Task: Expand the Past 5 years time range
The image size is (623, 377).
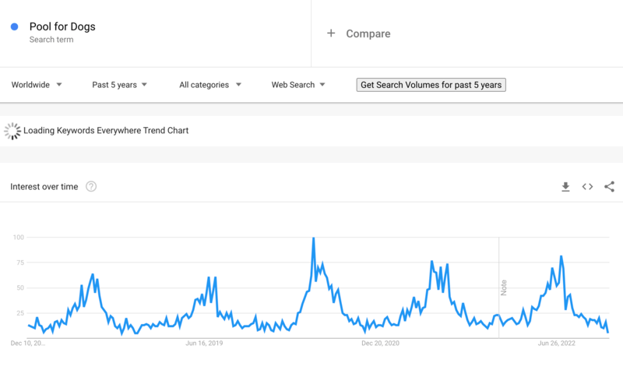Action: [x=119, y=85]
